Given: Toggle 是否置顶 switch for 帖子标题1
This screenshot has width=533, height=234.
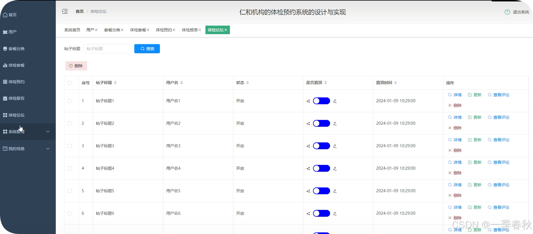Looking at the screenshot, I should pos(321,101).
